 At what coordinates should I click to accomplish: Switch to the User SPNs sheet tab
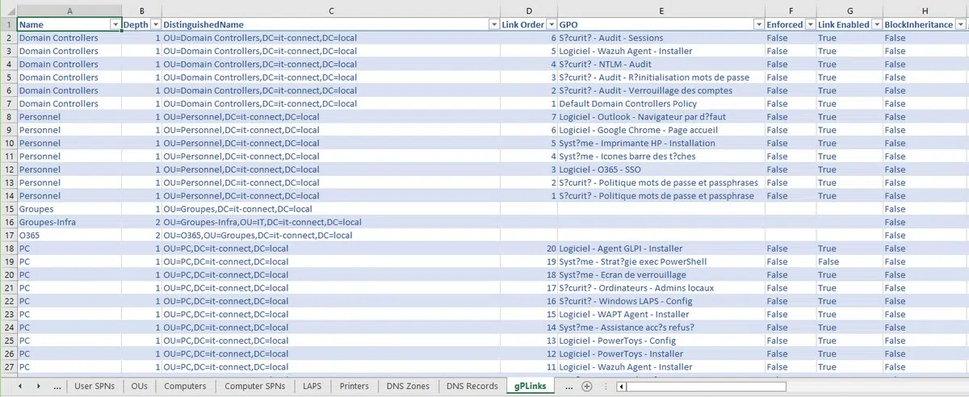point(94,387)
